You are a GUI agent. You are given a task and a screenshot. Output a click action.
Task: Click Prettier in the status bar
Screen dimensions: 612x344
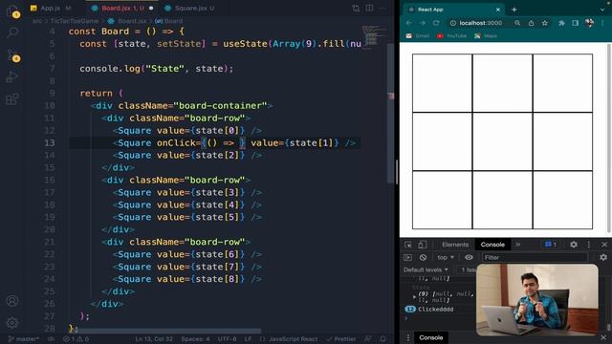click(340, 339)
